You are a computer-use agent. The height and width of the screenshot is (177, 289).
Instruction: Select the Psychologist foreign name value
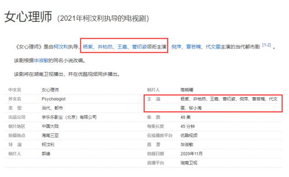pos(54,99)
